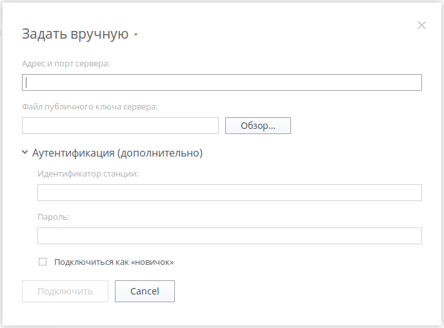
Task: Click the server public key file field
Action: (120, 126)
